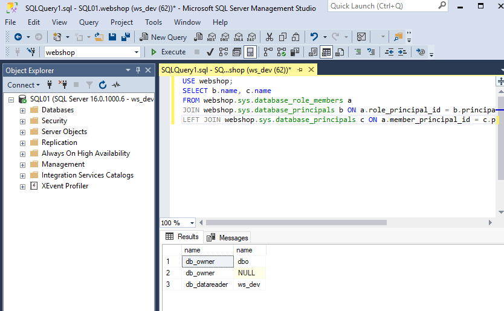Image resolution: width=504 pixels, height=311 pixels.
Task: Open the editor zoom 100 % dropdown
Action: pos(192,223)
